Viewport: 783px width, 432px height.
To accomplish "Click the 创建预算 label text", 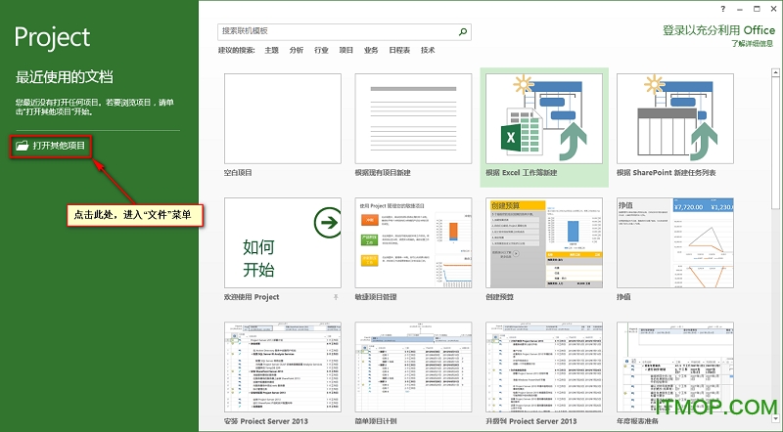I will point(500,297).
